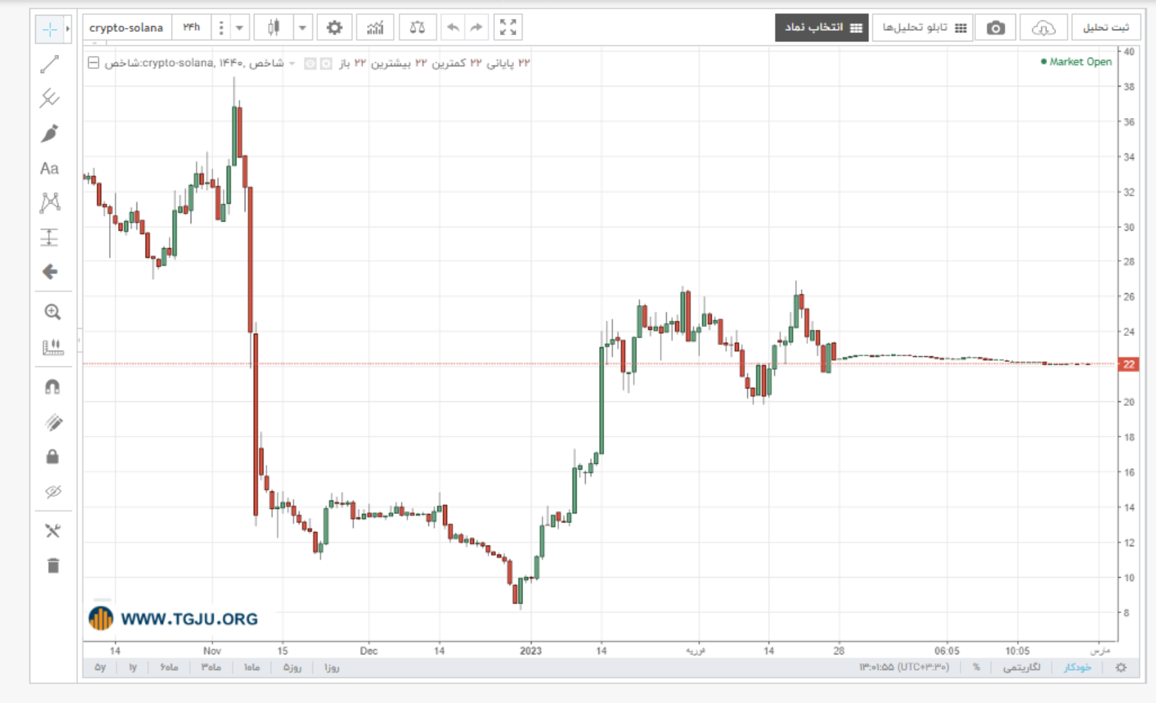Click the compare scales icon
Image resolution: width=1156 pixels, height=703 pixels.
(417, 28)
